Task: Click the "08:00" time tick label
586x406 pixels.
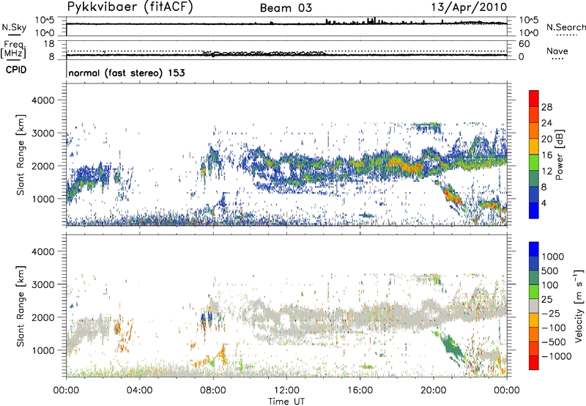Action: [x=213, y=391]
